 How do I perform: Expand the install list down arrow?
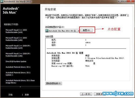pyautogui.click(x=20, y=87)
